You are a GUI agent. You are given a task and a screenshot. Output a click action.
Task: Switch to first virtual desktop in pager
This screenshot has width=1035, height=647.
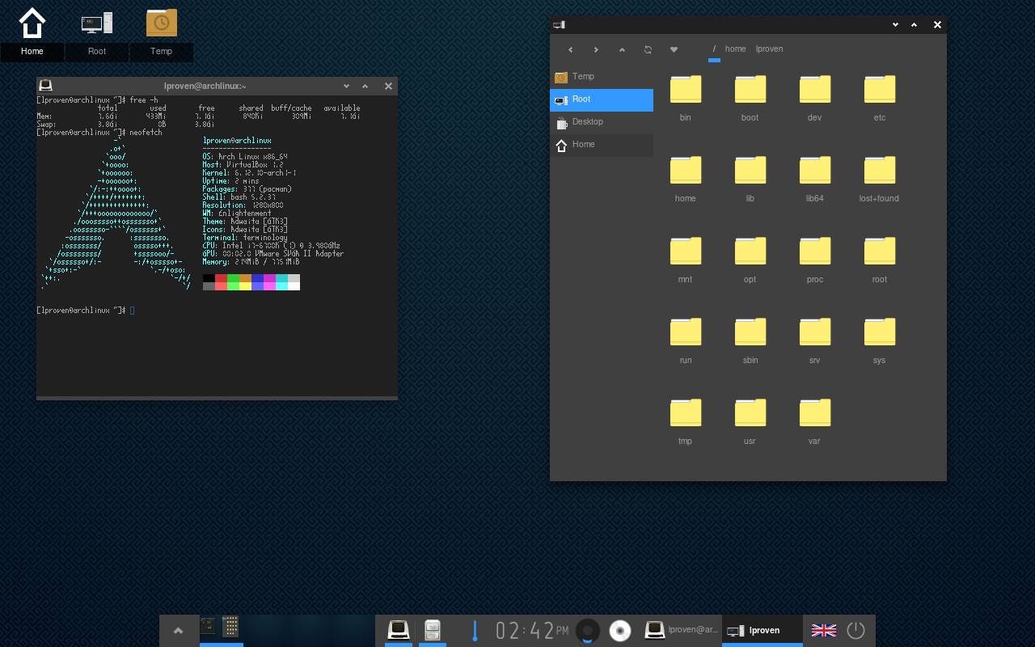coord(222,631)
